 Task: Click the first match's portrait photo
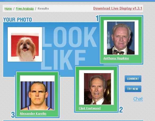[121, 38]
